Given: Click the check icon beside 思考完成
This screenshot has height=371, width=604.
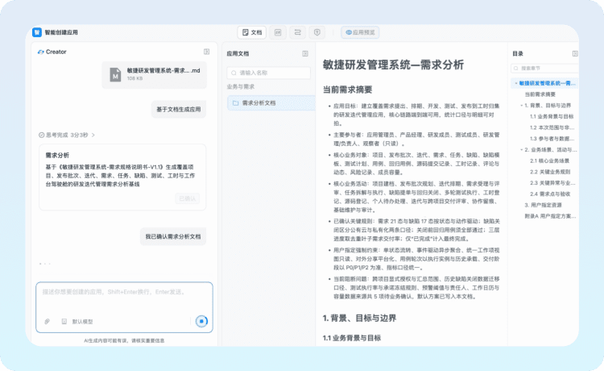Looking at the screenshot, I should tap(41, 135).
